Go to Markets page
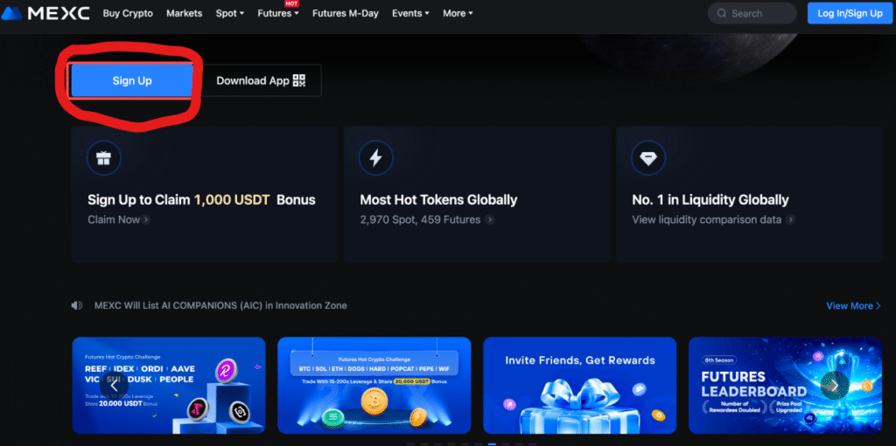This screenshot has height=446, width=896. point(184,13)
